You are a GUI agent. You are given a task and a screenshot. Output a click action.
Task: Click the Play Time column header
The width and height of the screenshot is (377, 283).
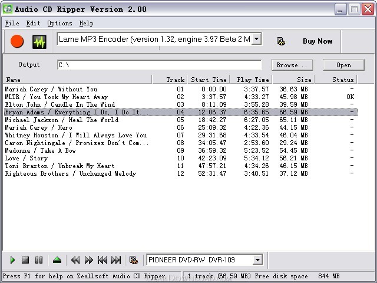tap(252, 80)
